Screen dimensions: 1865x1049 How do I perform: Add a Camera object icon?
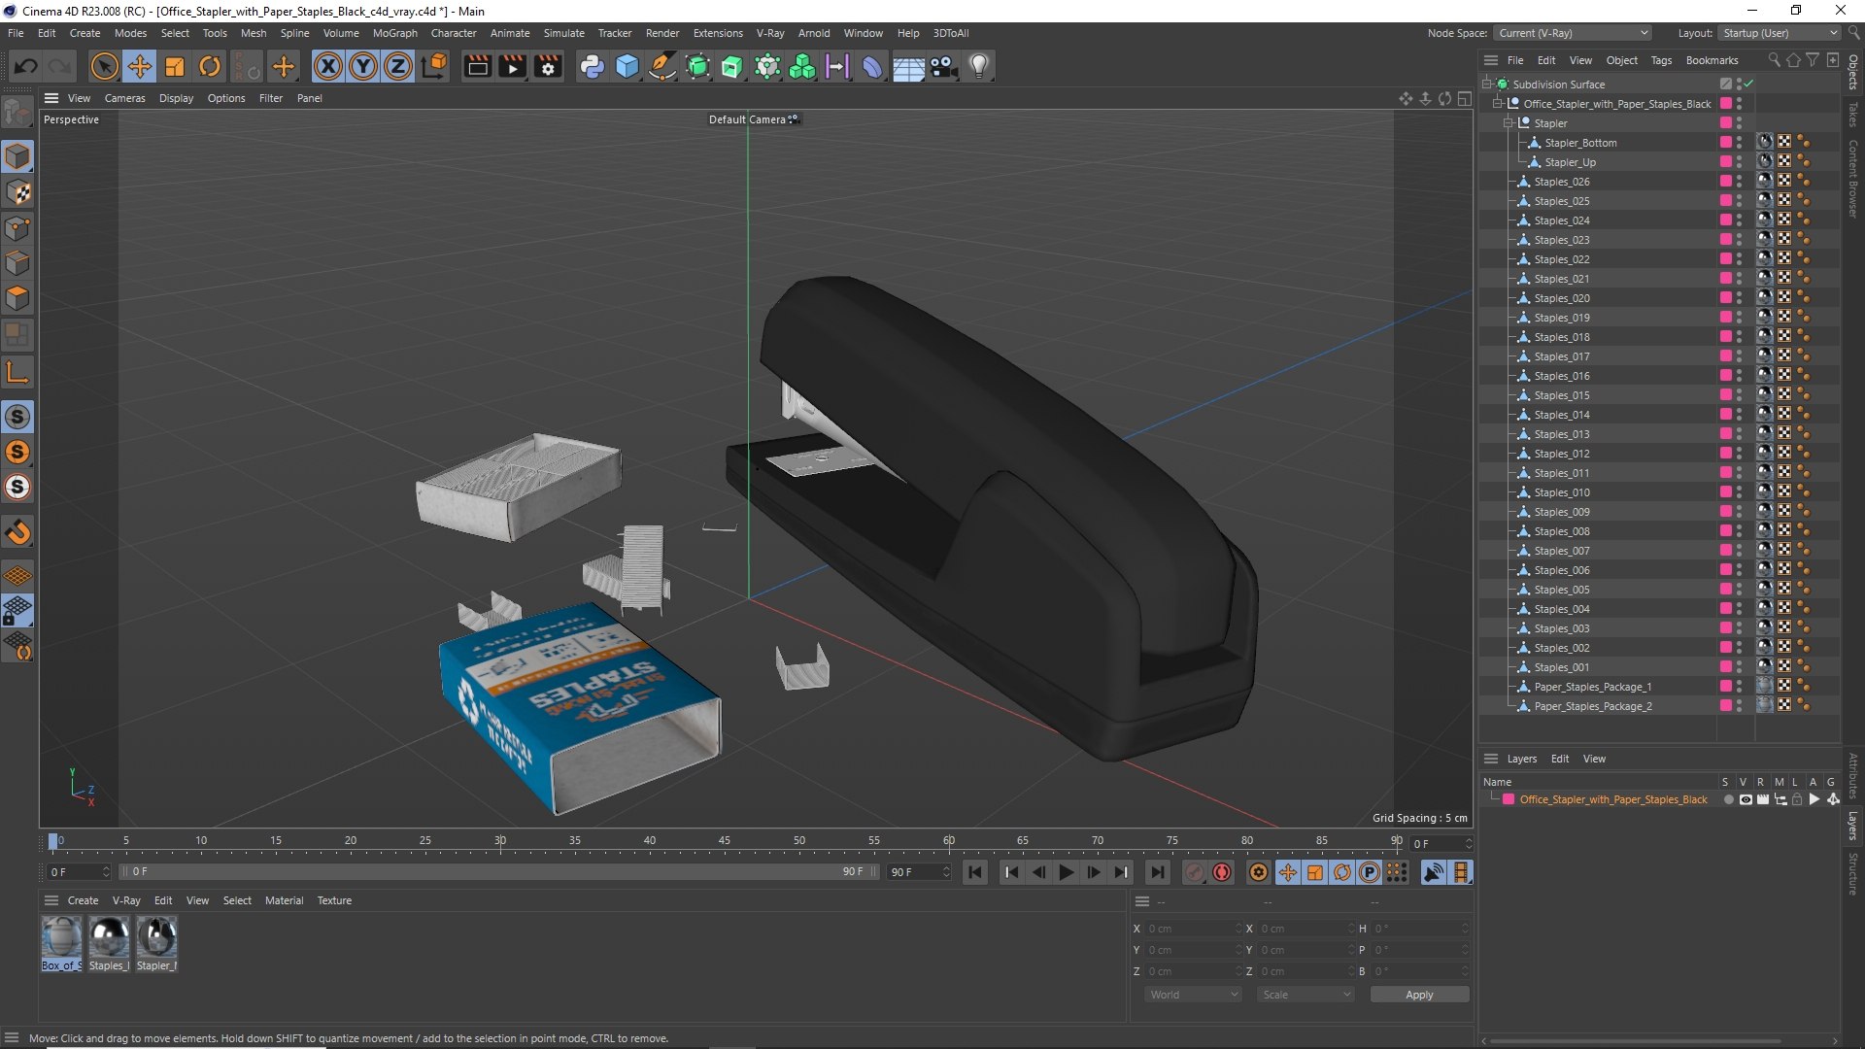(x=944, y=66)
